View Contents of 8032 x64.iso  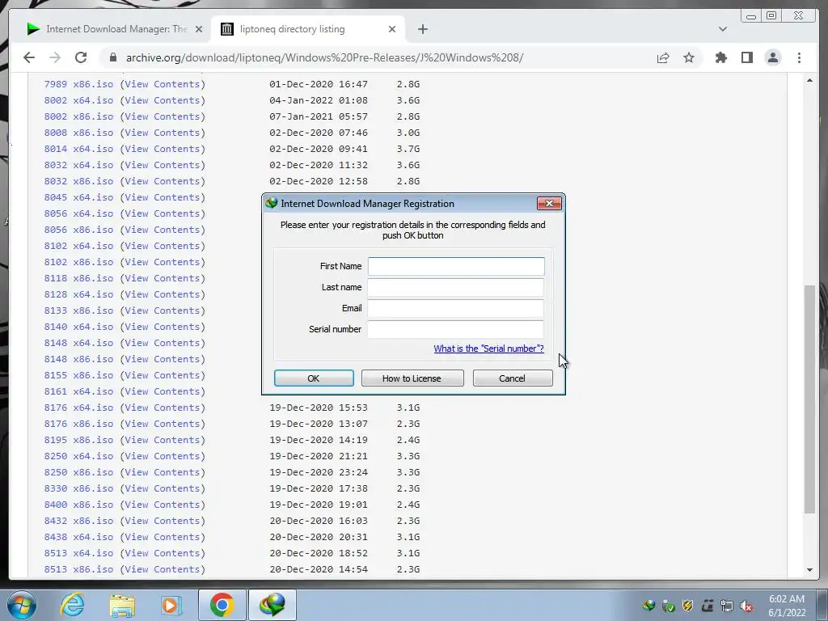click(x=163, y=165)
